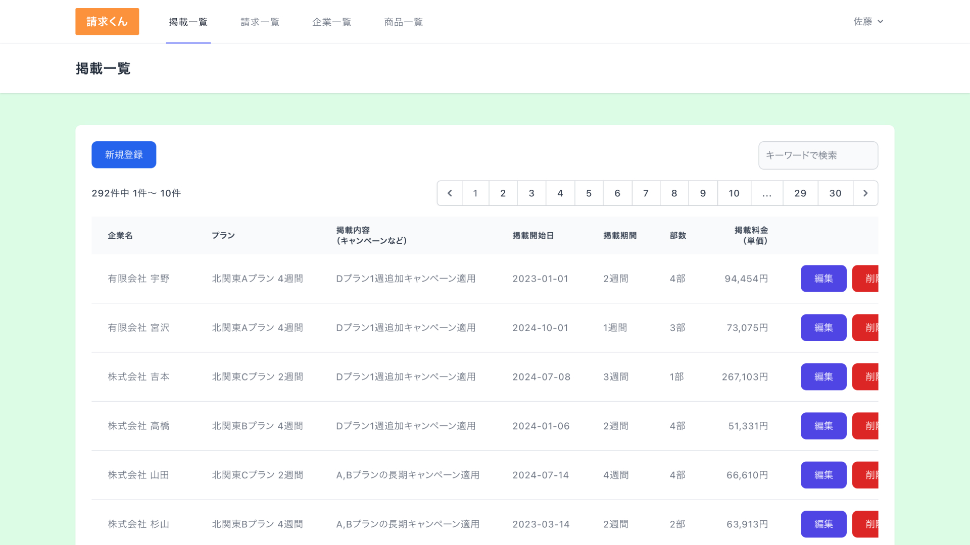
Task: Delete the 有限会社 宇野 row
Action: [x=865, y=279]
